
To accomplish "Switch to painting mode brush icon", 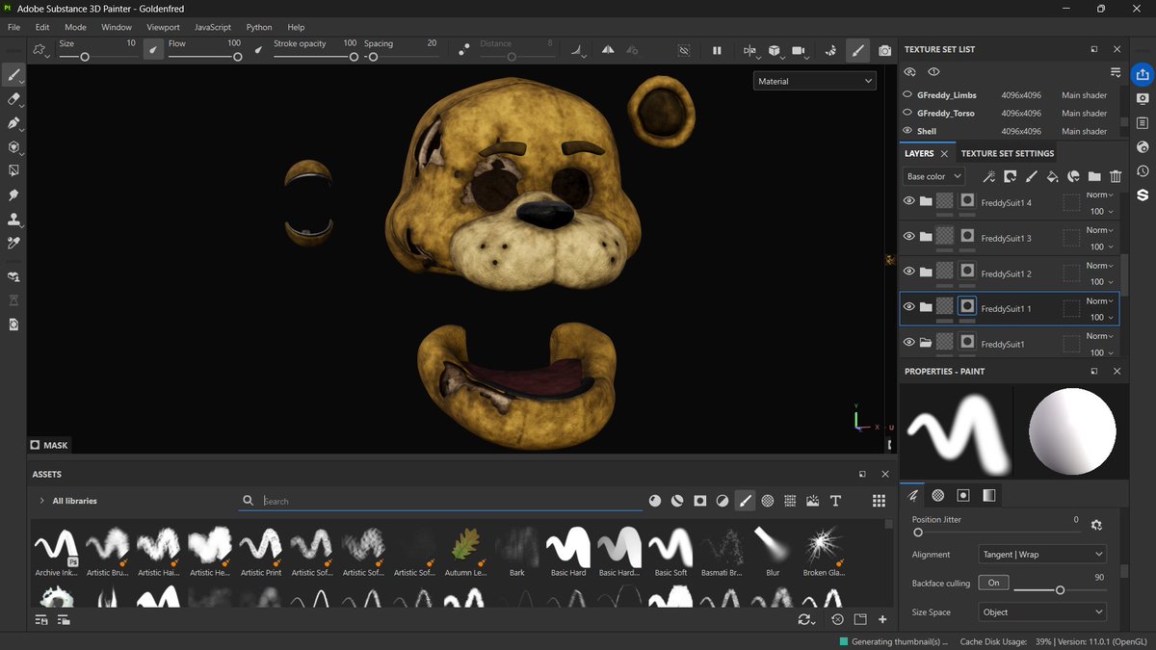I will pyautogui.click(x=857, y=50).
